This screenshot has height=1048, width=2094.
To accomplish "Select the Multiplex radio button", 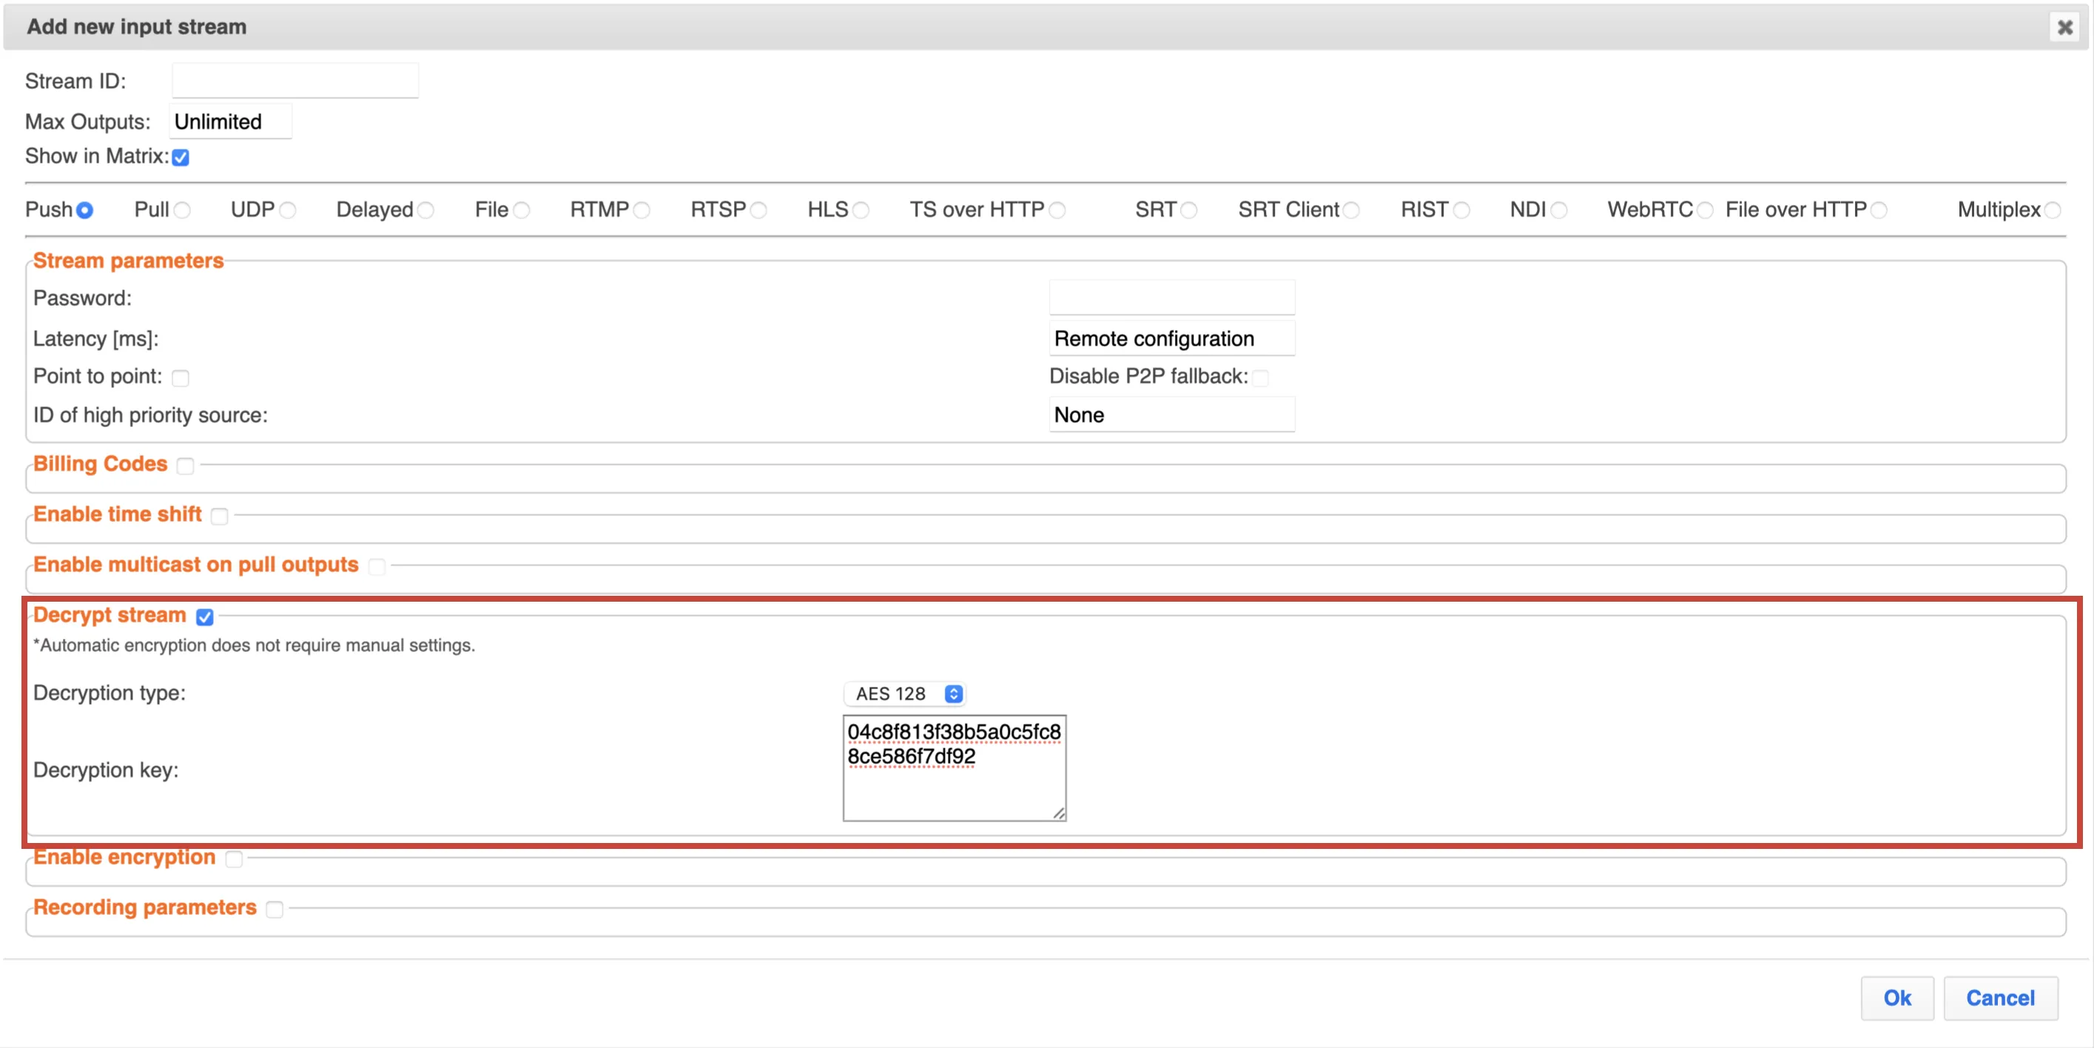I will click(x=2053, y=211).
